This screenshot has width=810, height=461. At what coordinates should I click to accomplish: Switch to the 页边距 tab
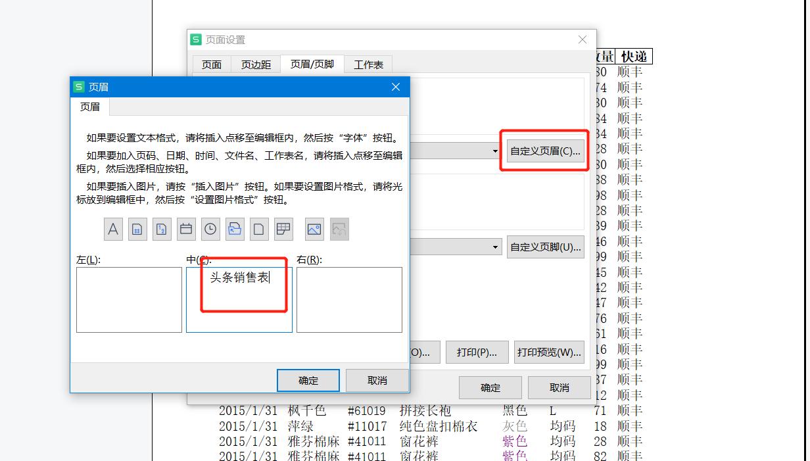256,64
